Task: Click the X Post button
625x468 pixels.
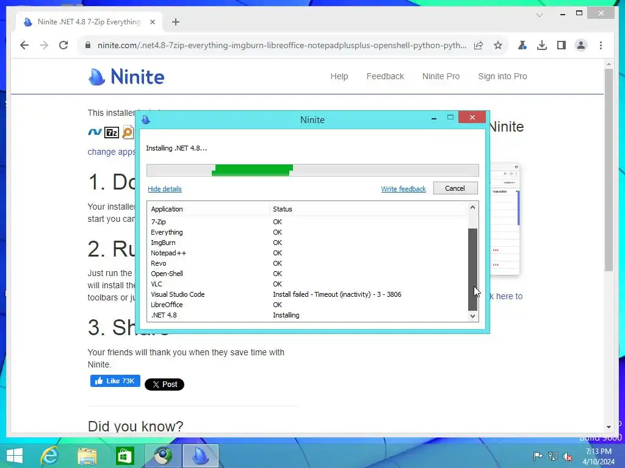Action: click(x=164, y=385)
